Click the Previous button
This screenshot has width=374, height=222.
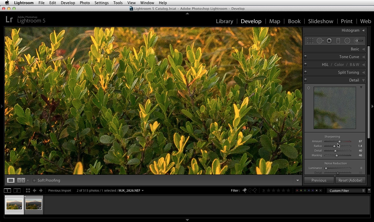[319, 180]
